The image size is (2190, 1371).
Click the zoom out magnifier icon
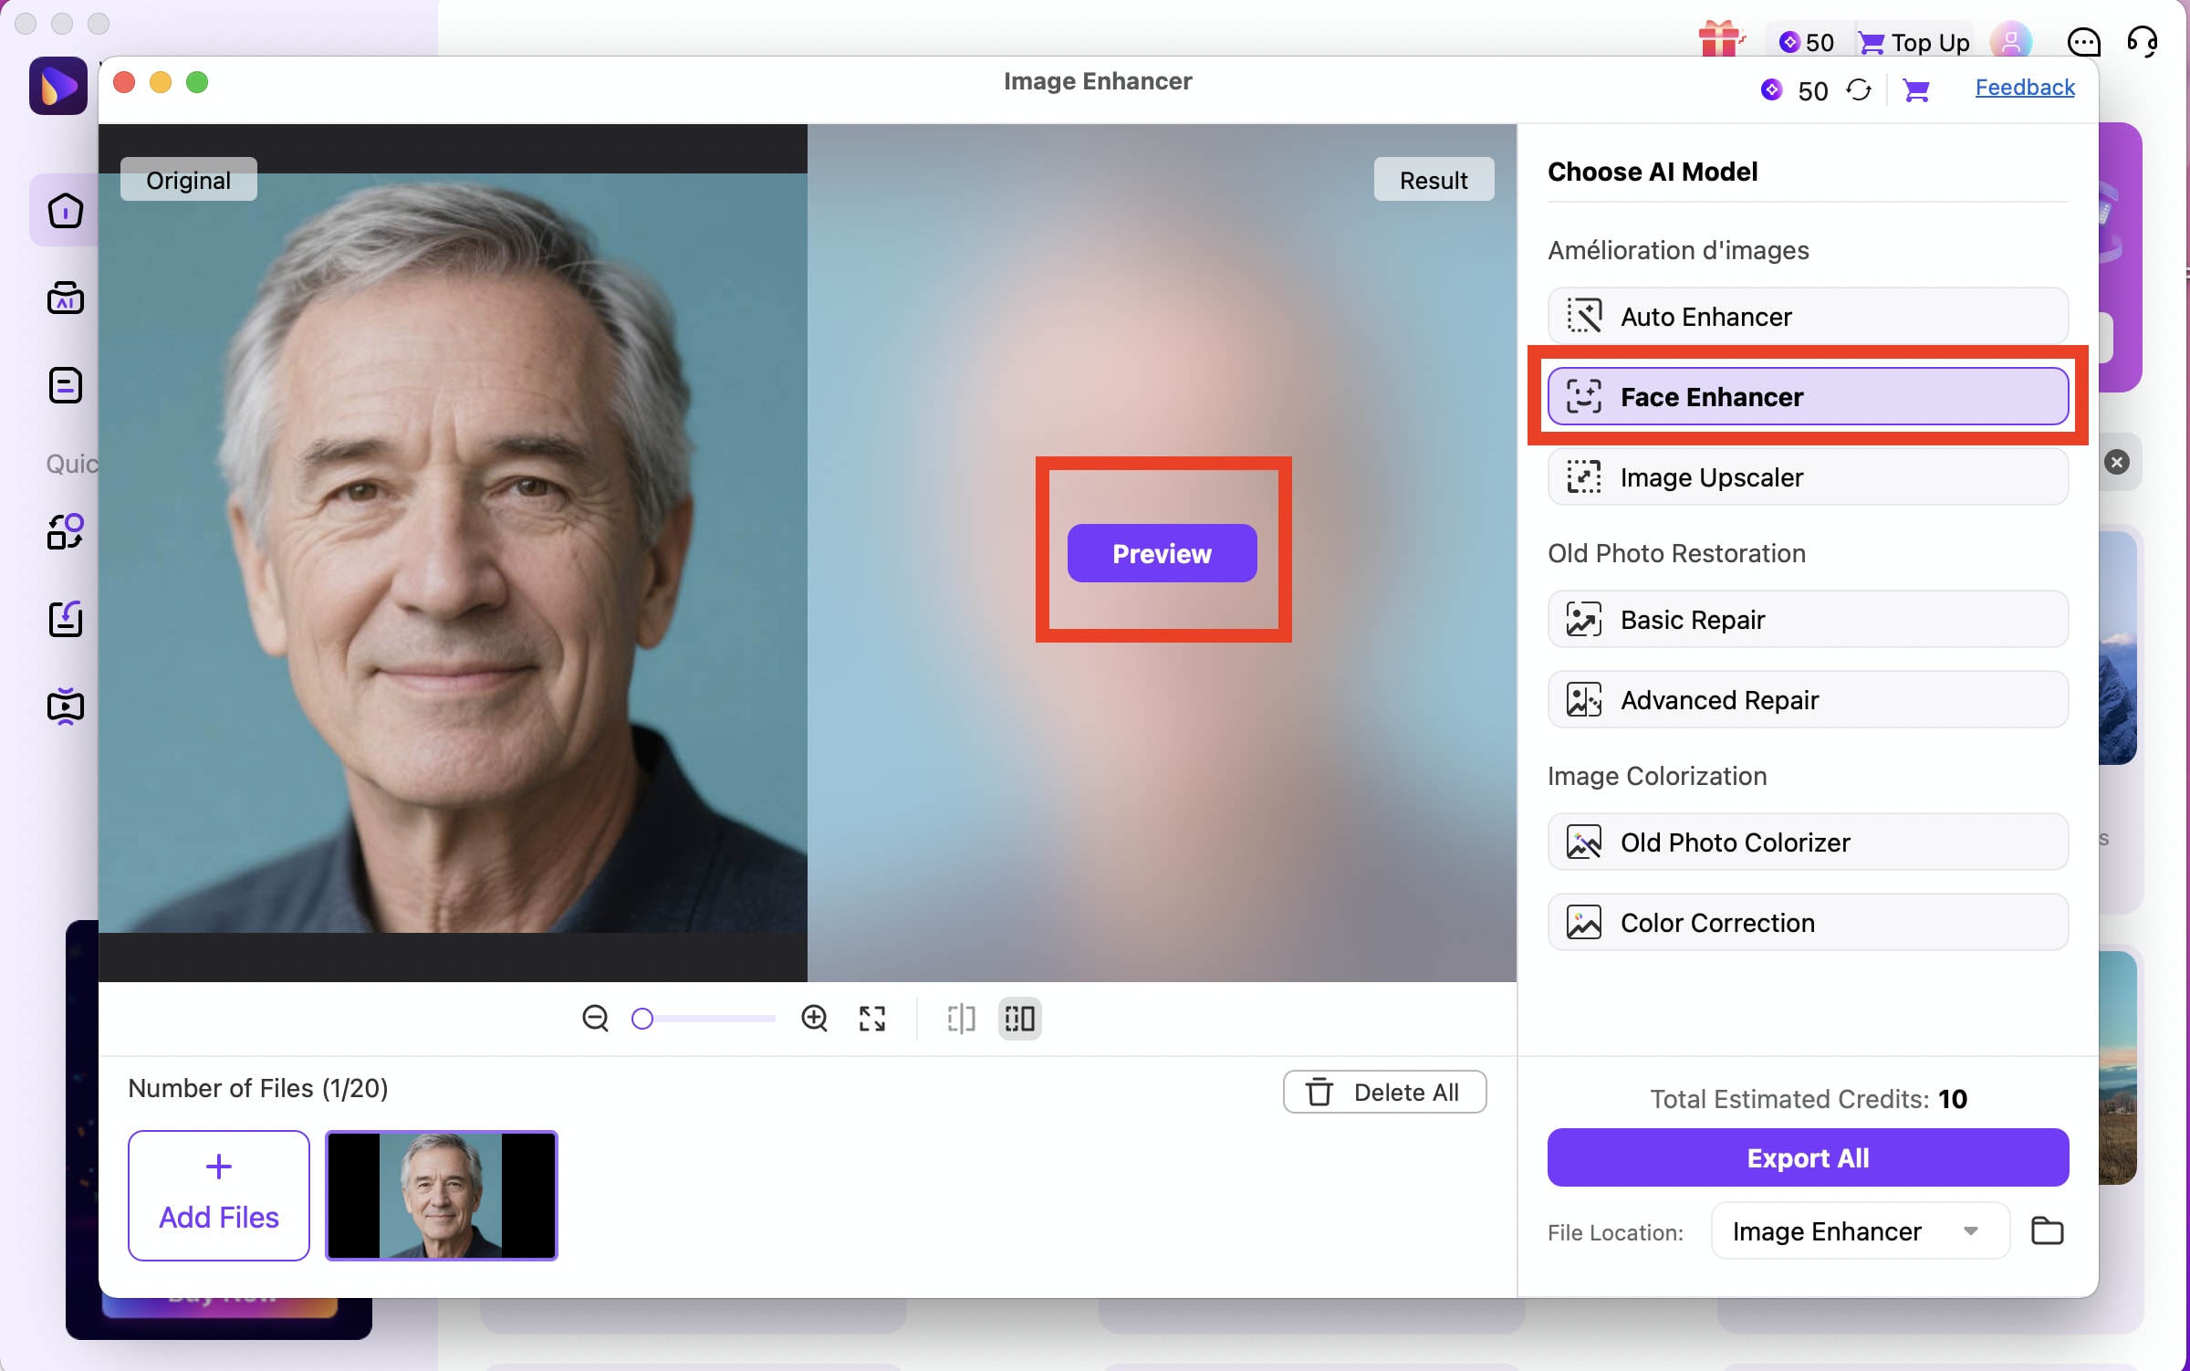pyautogui.click(x=595, y=1018)
